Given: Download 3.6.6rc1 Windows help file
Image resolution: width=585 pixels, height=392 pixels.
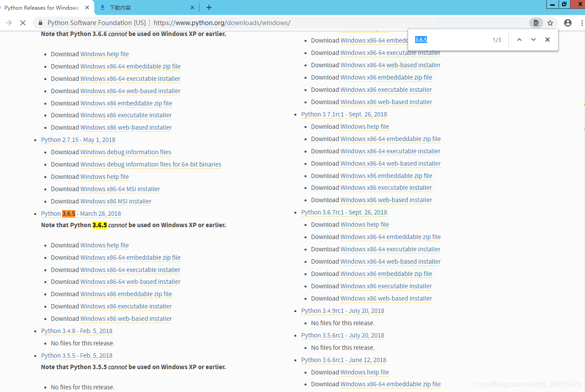Looking at the screenshot, I should pos(365,372).
